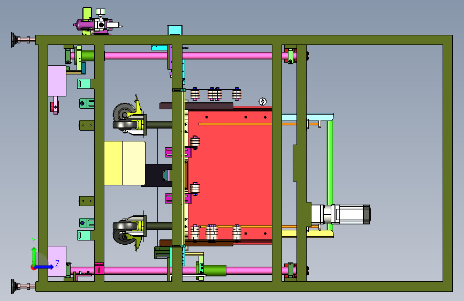Click the Y axis label of triad
This screenshot has height=301, width=464.
[x=34, y=241]
